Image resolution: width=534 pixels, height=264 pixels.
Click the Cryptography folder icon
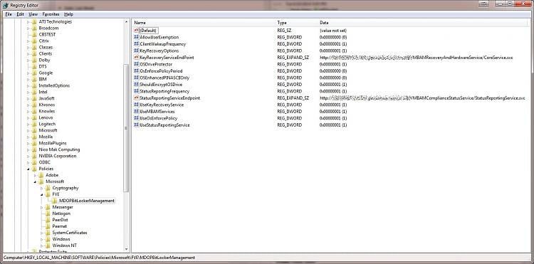(48, 188)
